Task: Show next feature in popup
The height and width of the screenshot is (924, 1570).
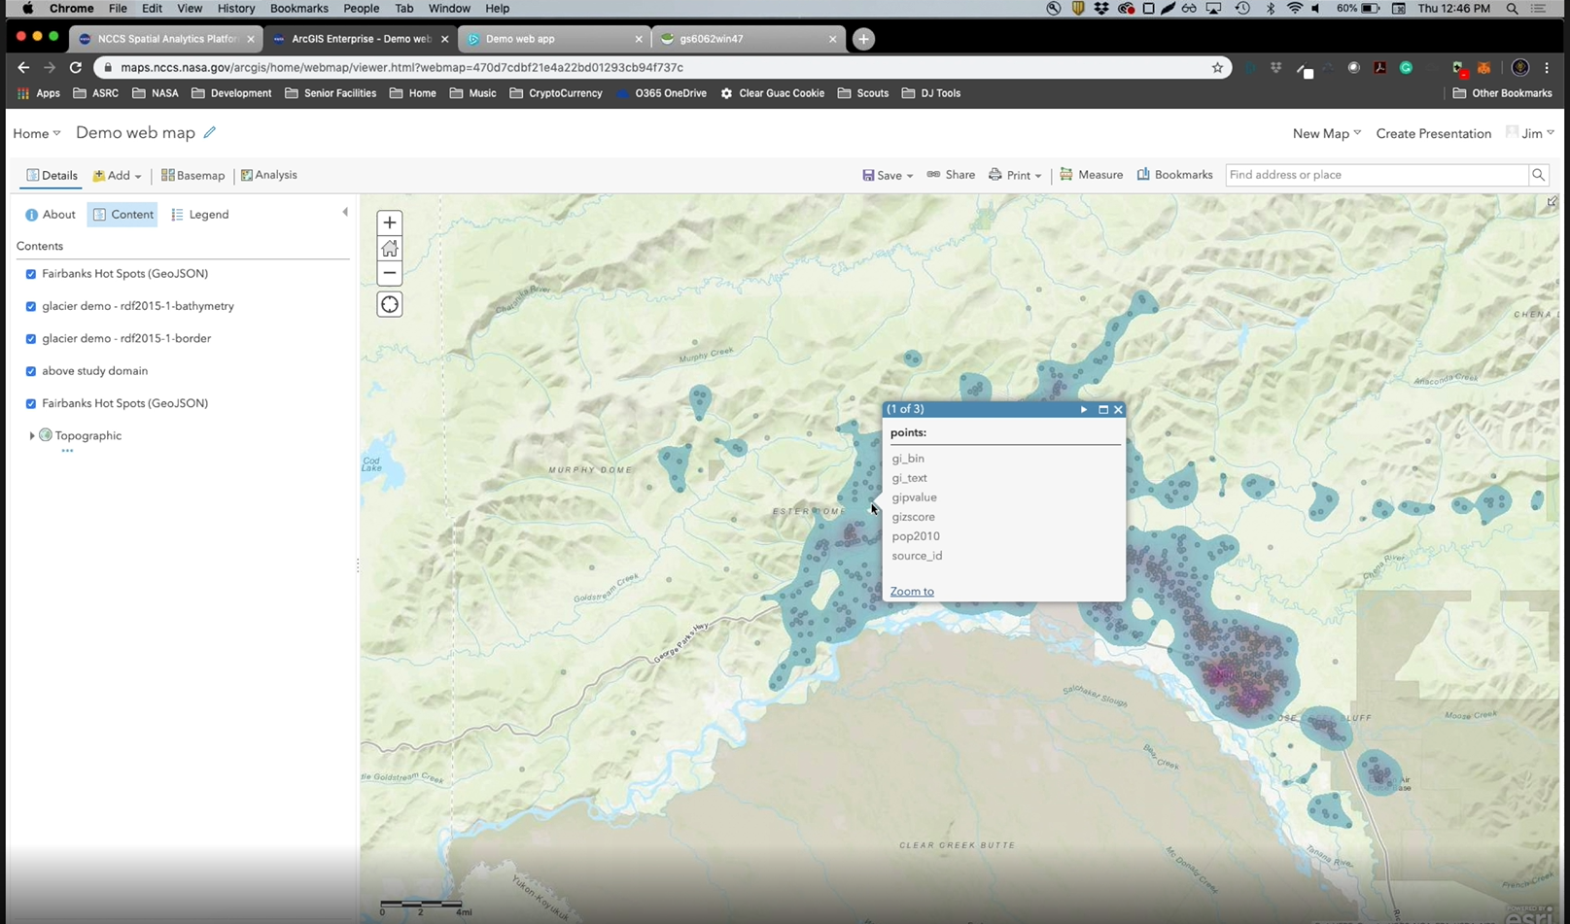Action: pos(1084,410)
